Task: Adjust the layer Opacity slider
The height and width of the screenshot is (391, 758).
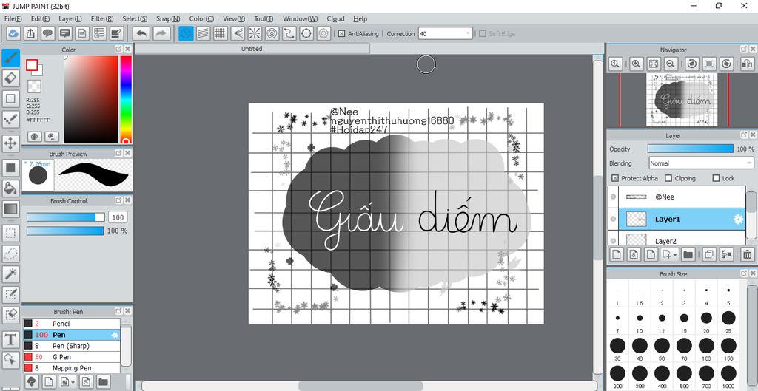Action: point(691,149)
